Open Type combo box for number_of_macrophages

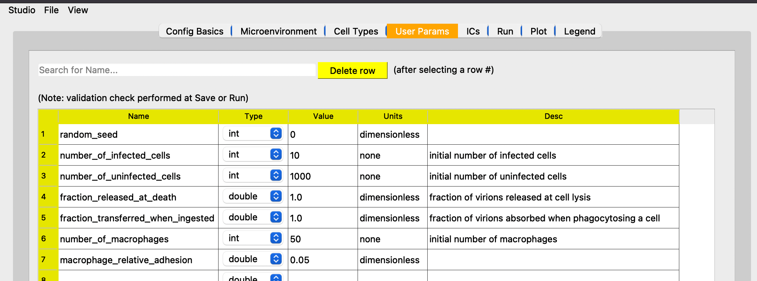pyautogui.click(x=253, y=238)
